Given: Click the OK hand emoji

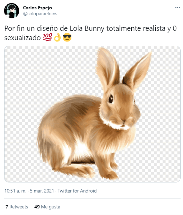Looking at the screenshot, I should pos(57,37).
